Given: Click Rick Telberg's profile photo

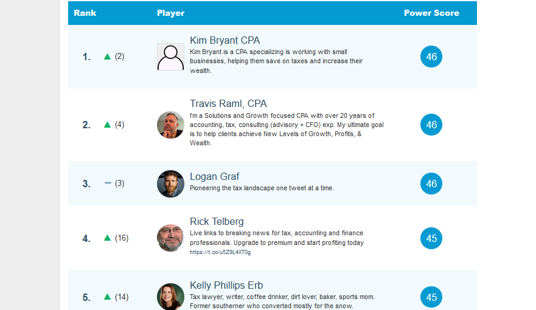Looking at the screenshot, I should pos(170,238).
